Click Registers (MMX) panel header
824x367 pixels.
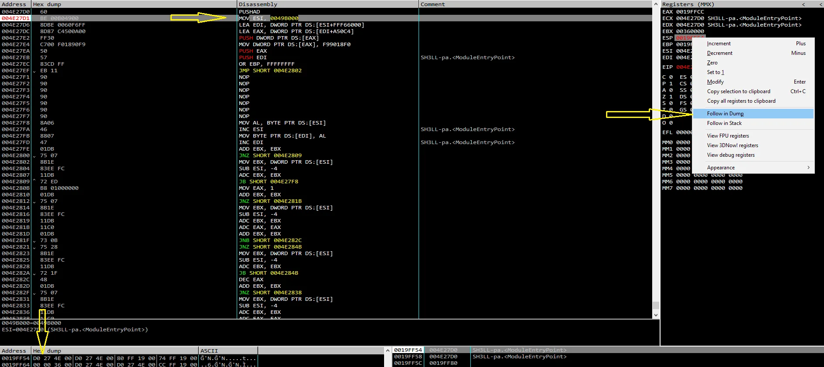coord(688,4)
